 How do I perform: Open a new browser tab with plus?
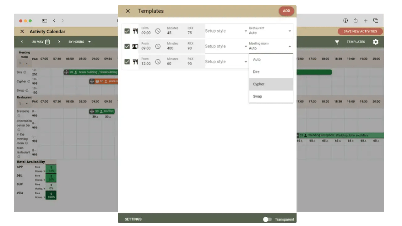pyautogui.click(x=366, y=21)
